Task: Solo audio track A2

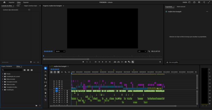Action: coord(64,93)
